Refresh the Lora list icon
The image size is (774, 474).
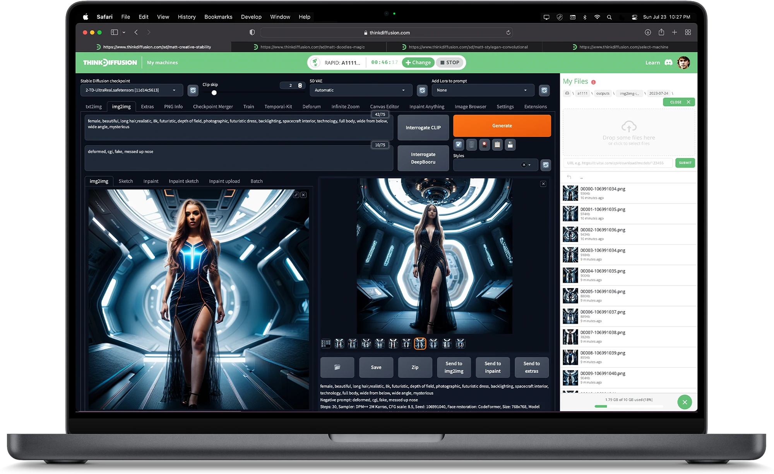[x=544, y=90]
